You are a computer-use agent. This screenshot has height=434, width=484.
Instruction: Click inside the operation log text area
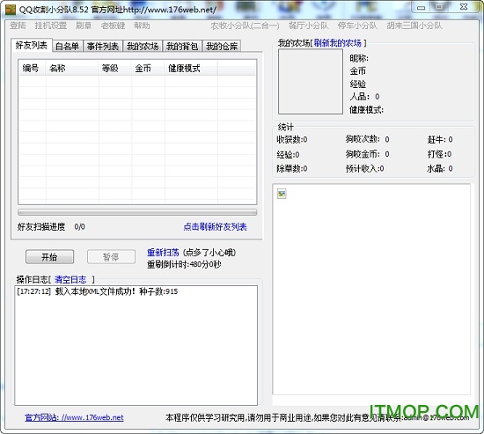click(136, 345)
